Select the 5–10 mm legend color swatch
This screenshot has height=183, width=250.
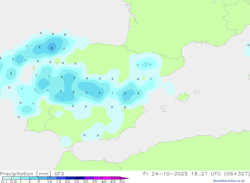43,178
